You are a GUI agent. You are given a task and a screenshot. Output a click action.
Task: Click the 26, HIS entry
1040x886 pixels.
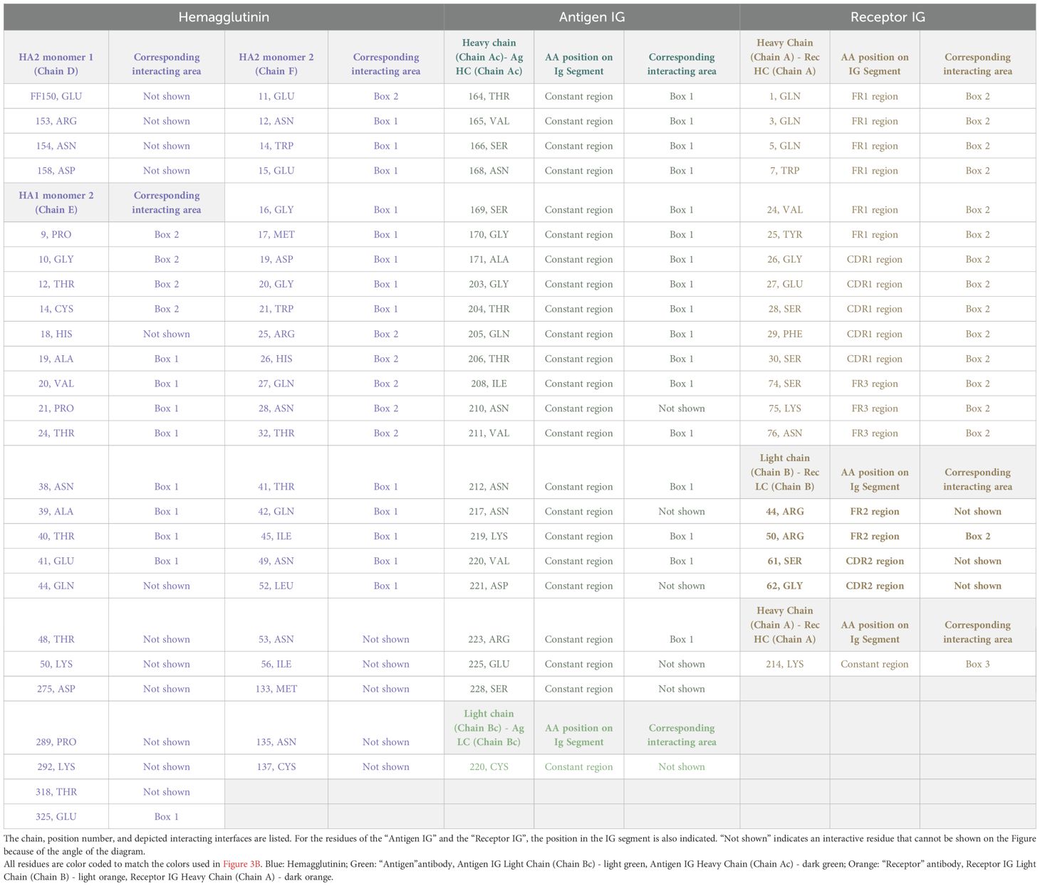coord(276,359)
